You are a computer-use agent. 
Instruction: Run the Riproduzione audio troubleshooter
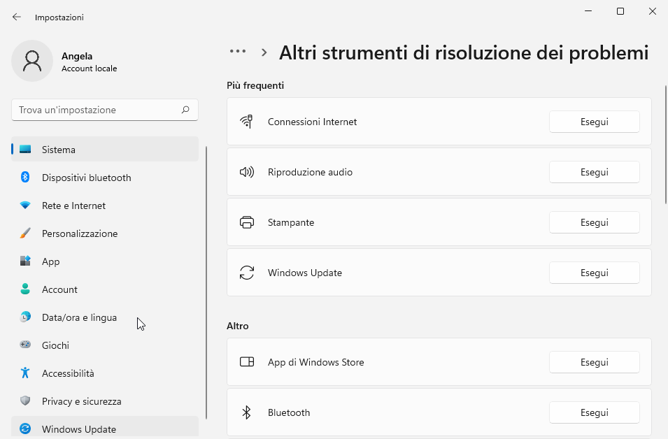594,172
